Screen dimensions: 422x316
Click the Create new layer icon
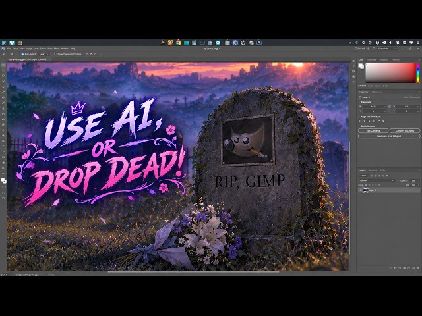coord(413,268)
